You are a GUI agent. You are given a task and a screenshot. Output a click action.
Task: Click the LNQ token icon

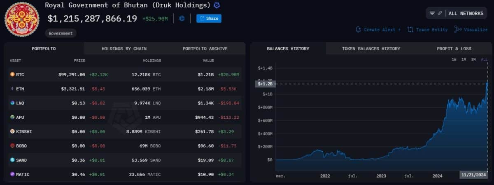coord(12,103)
